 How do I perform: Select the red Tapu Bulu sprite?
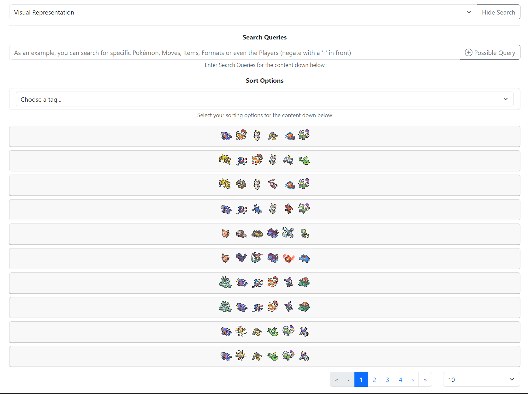coord(288,209)
